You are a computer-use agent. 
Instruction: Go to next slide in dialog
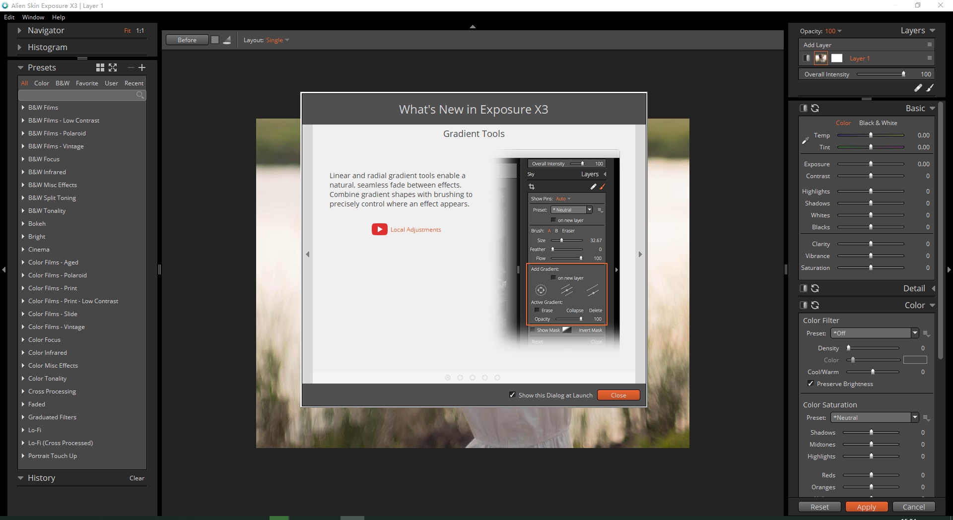(640, 255)
